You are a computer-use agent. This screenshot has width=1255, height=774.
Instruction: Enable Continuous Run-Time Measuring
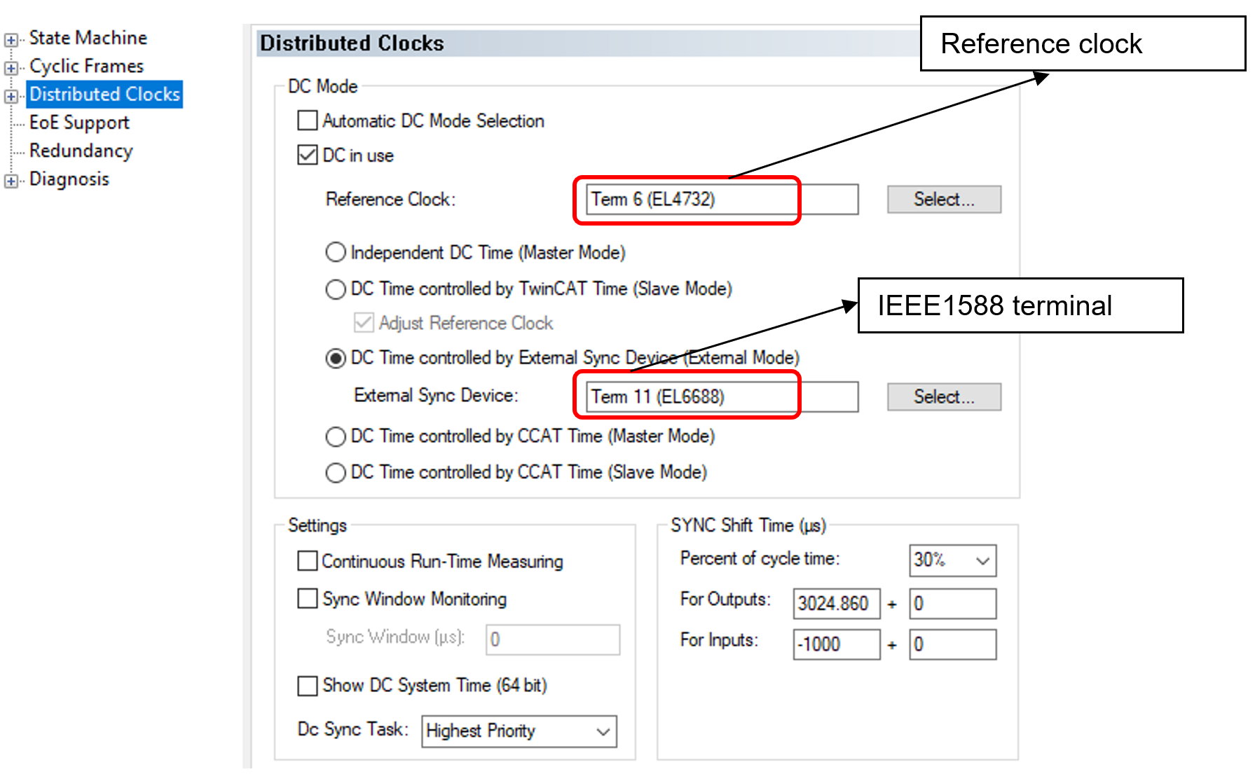308,561
